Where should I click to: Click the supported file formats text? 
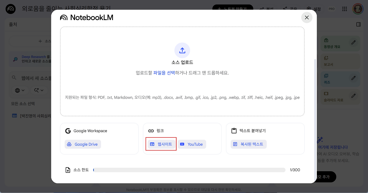[182, 98]
